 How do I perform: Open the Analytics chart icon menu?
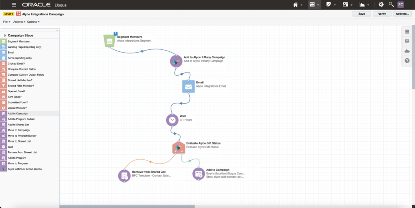pos(364,5)
